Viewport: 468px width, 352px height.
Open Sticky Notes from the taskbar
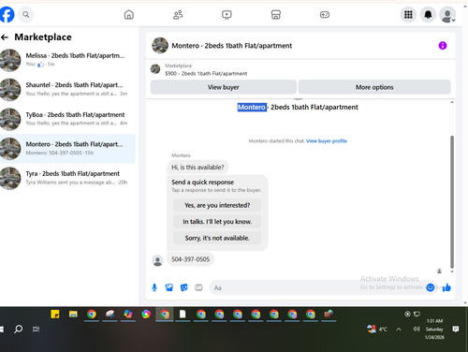pos(55,315)
